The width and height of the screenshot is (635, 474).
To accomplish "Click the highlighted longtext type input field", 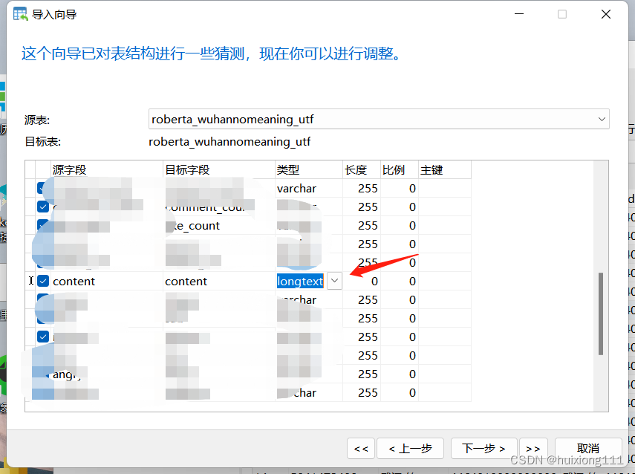I will click(x=301, y=280).
